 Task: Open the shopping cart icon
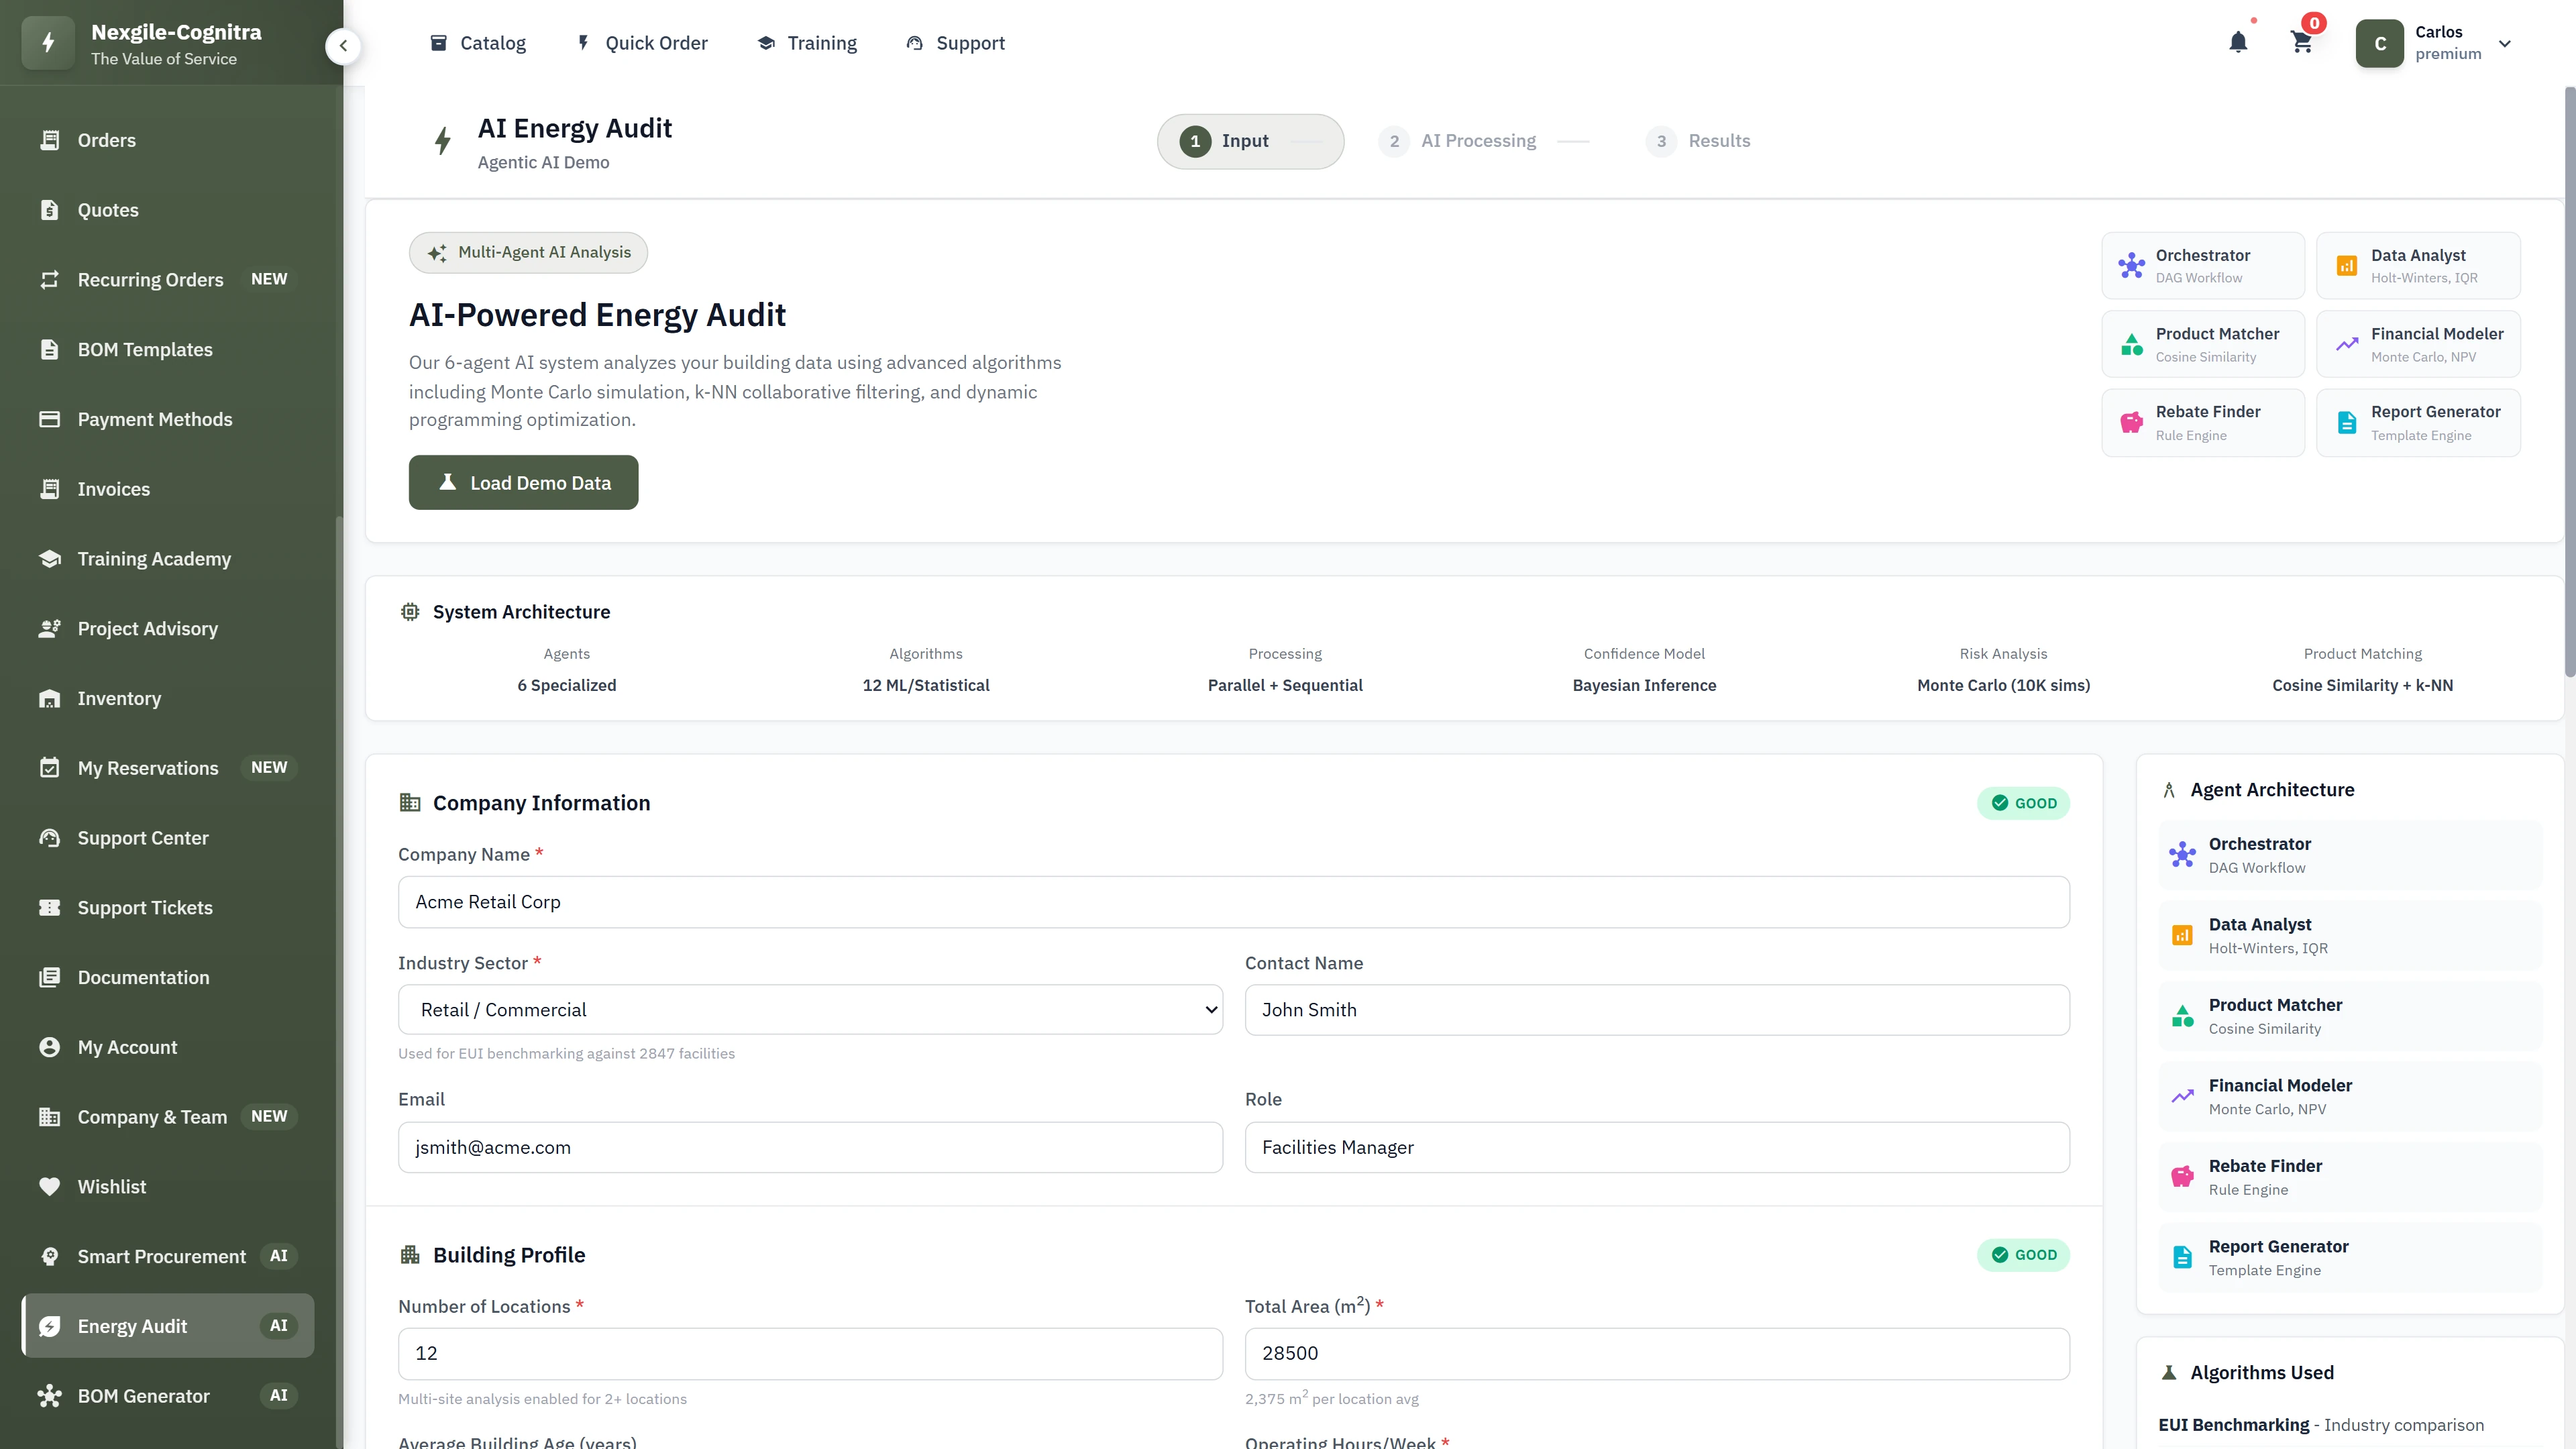click(x=2302, y=42)
